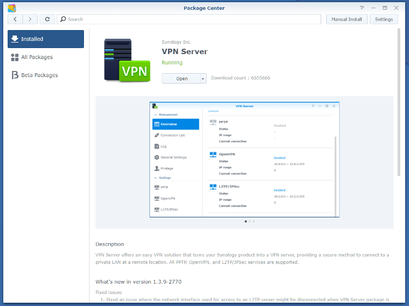The width and height of the screenshot is (409, 306).
Task: Go back with the left arrow button
Action: tap(15, 19)
